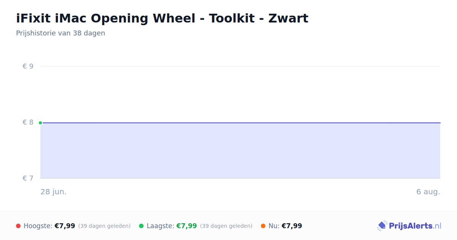Viewport: 457px width, 240px height.
Task: Click the € 7 axis label
Action: coord(28,178)
